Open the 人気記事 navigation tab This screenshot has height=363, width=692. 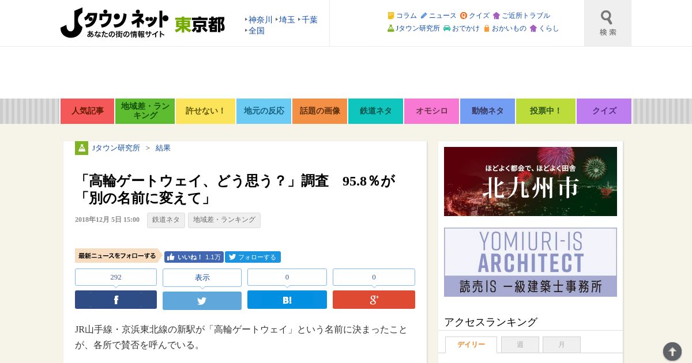pyautogui.click(x=87, y=111)
